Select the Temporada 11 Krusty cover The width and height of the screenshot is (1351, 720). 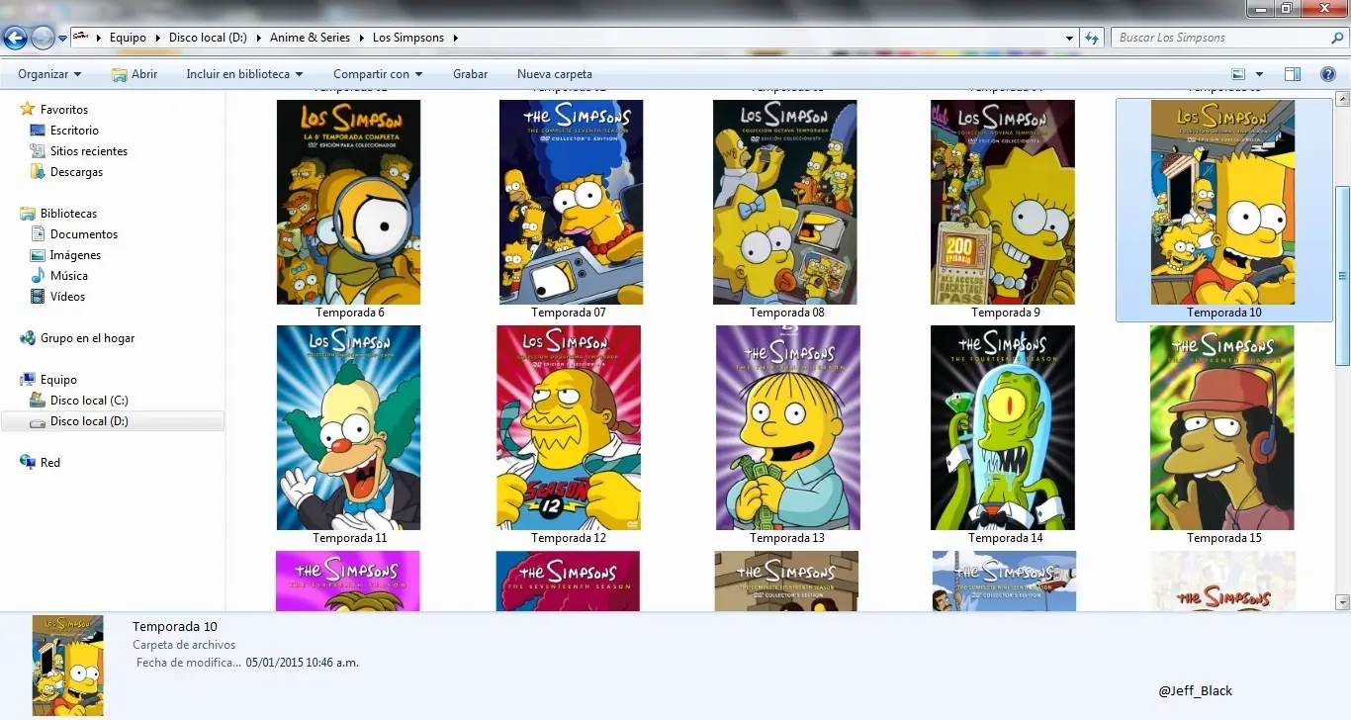click(349, 428)
